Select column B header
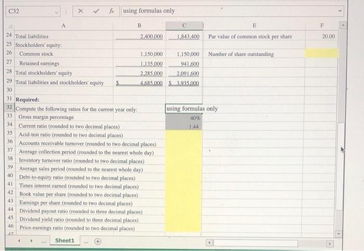This screenshot has width=364, height=251. point(139,25)
